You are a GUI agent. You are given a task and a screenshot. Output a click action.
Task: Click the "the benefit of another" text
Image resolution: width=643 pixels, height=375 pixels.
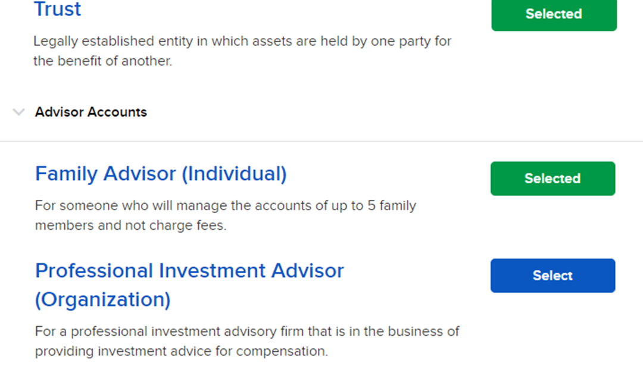(x=102, y=61)
